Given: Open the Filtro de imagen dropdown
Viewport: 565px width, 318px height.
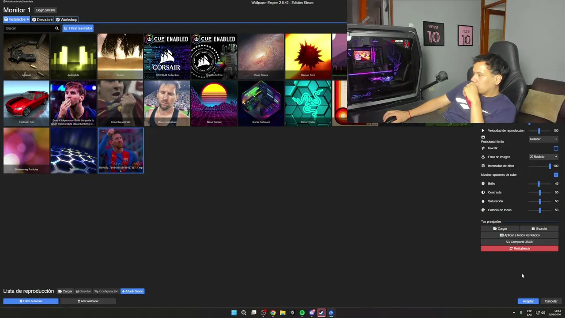Looking at the screenshot, I should click(x=543, y=157).
